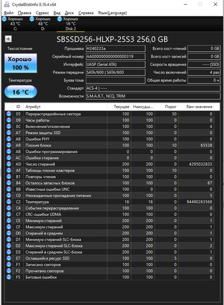Open the Сервис menu
Viewport: 224px width, 305px height.
pos(42,13)
